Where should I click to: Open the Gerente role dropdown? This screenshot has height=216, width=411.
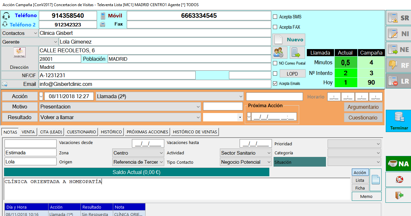click(55, 42)
